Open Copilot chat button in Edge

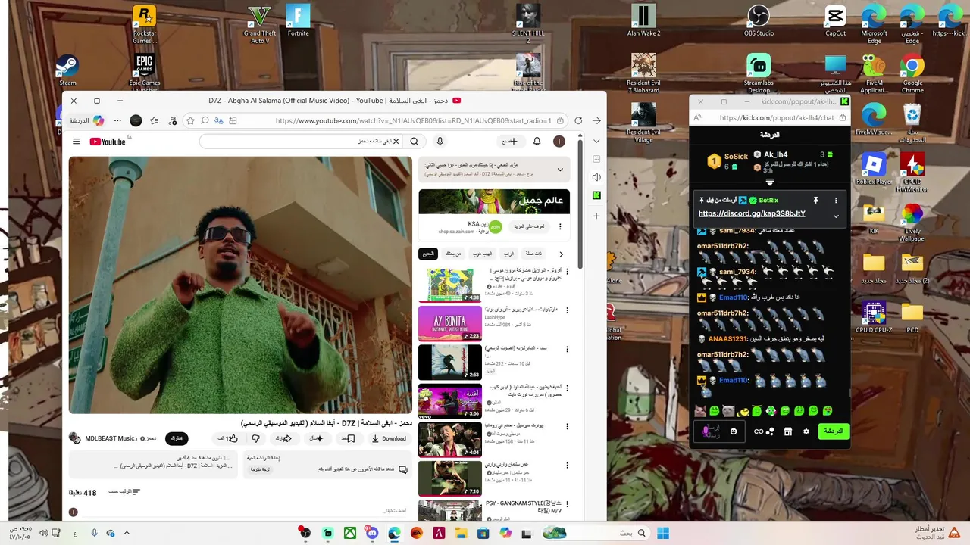(87, 120)
